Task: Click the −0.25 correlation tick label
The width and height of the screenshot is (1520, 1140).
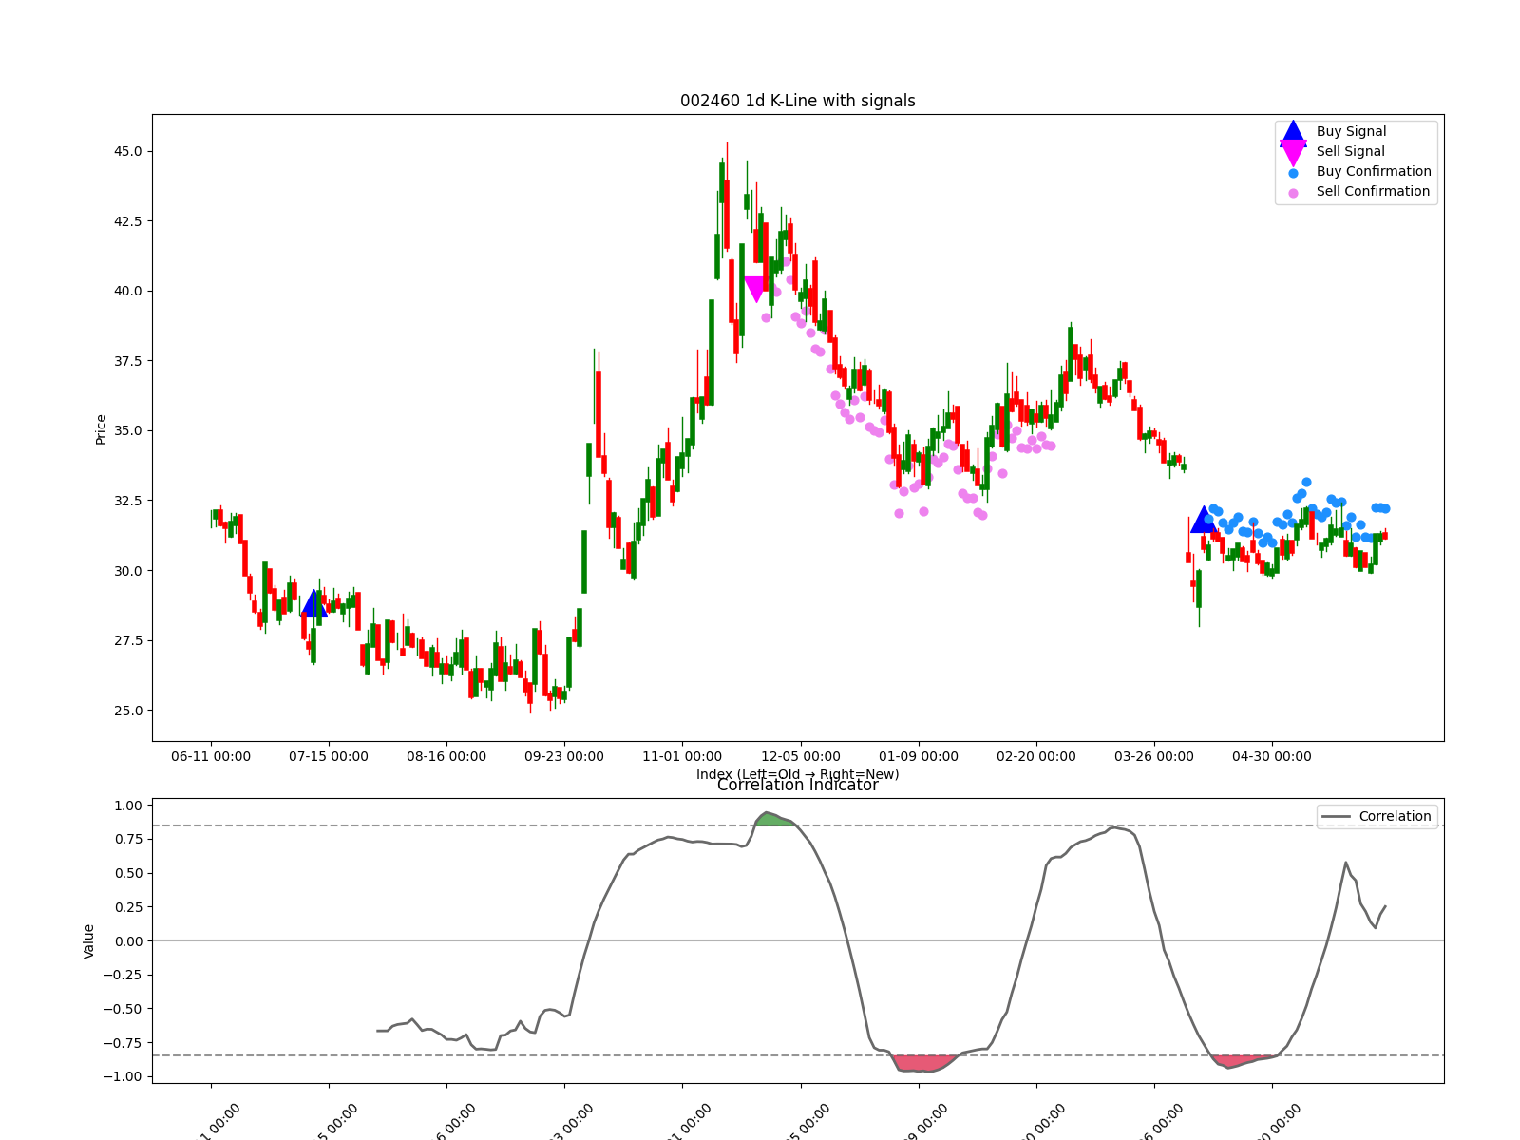Action: pos(123,975)
